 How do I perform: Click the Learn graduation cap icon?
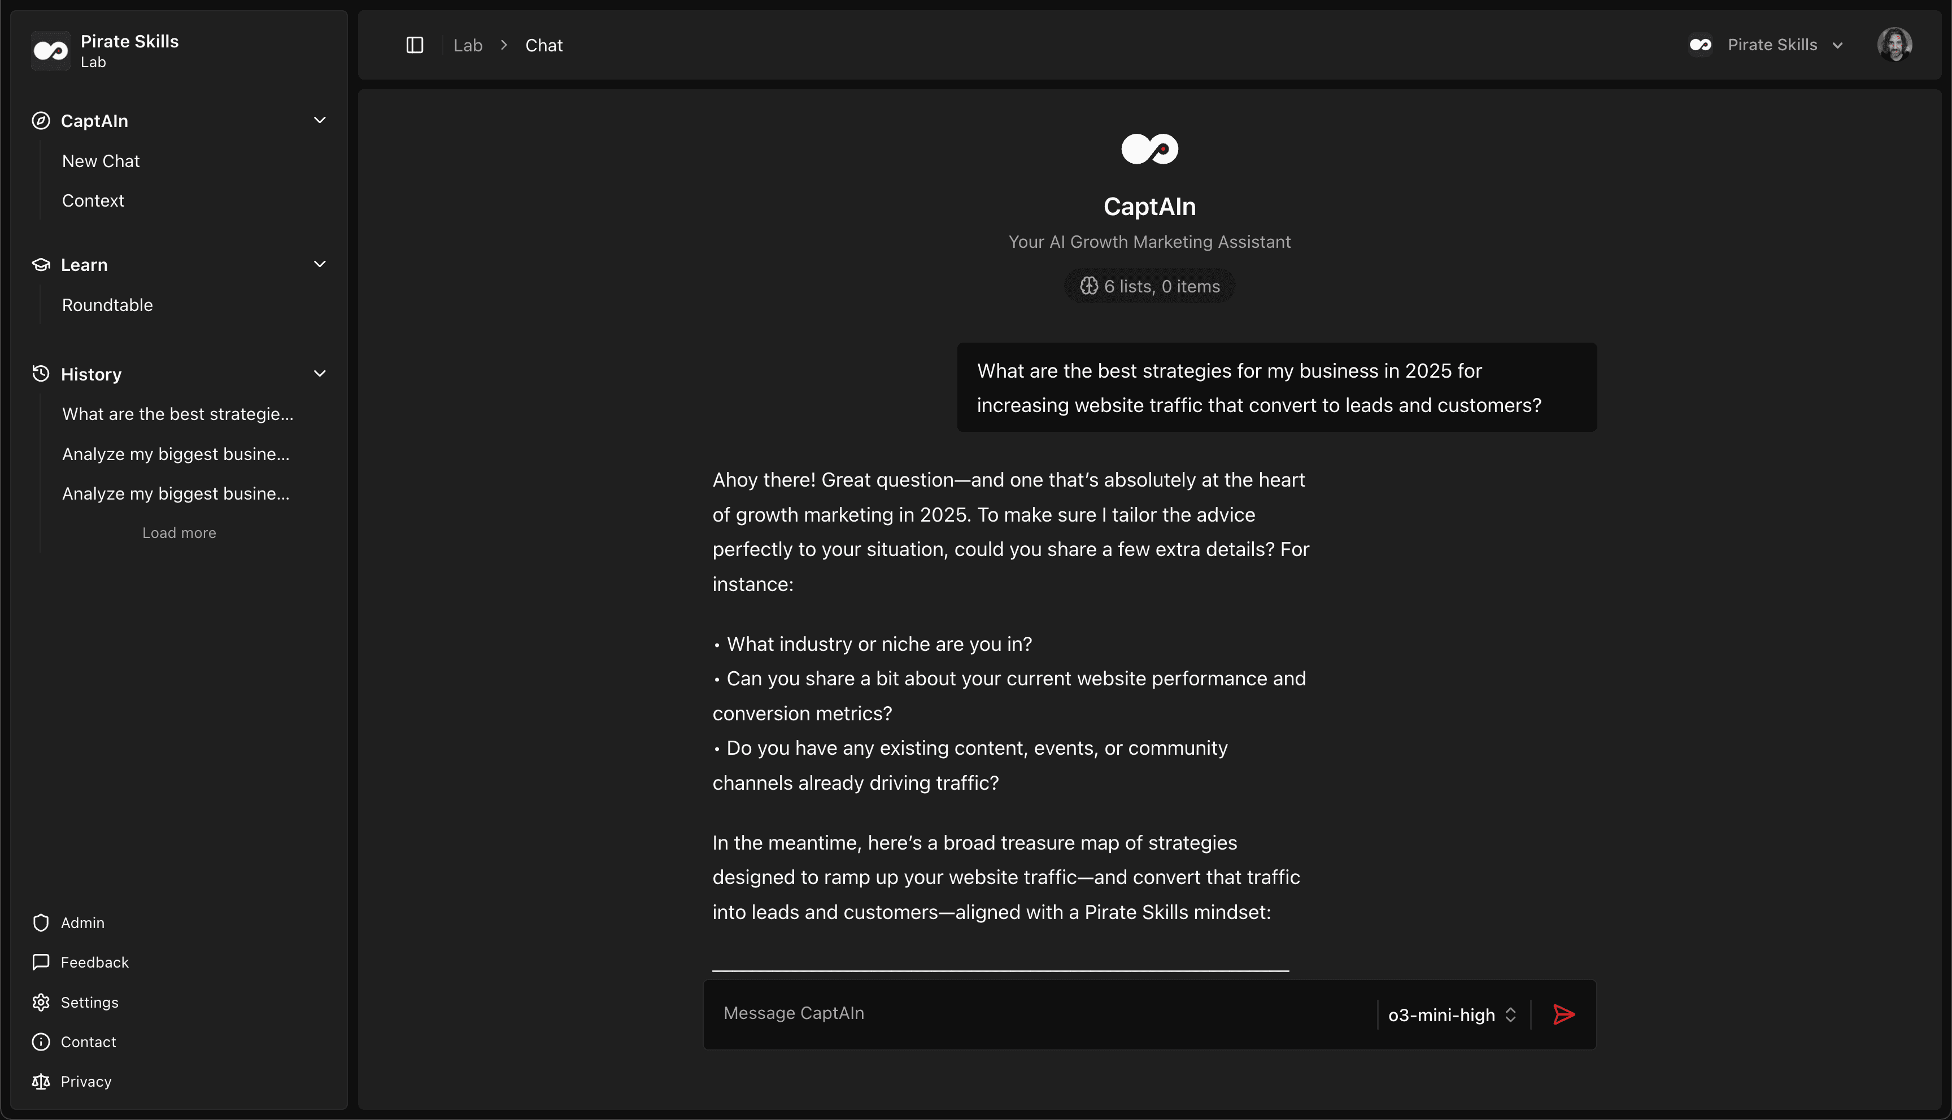click(41, 264)
